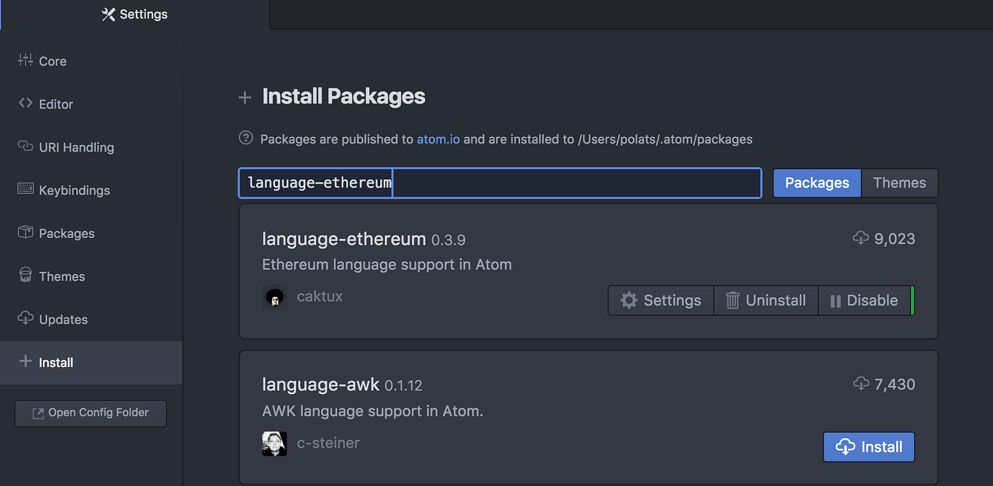Screen dimensions: 993x486
Task: Disable the language-ethereum package
Action: (x=865, y=300)
